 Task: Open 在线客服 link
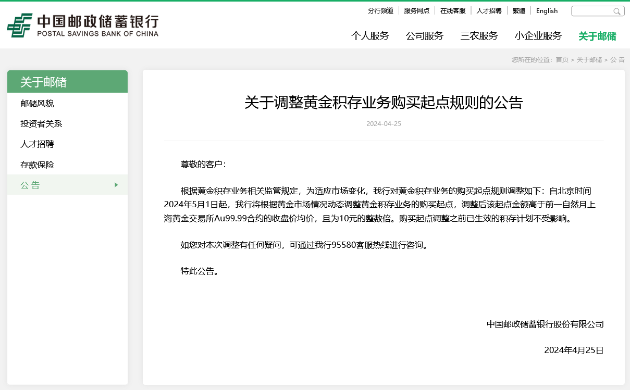coord(453,11)
